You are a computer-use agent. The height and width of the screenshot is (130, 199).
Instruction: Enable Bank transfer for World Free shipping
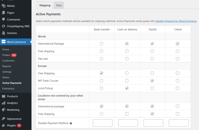point(101,51)
